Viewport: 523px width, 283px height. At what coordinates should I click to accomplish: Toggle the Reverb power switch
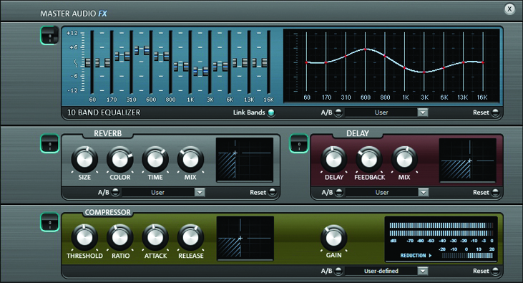49,144
